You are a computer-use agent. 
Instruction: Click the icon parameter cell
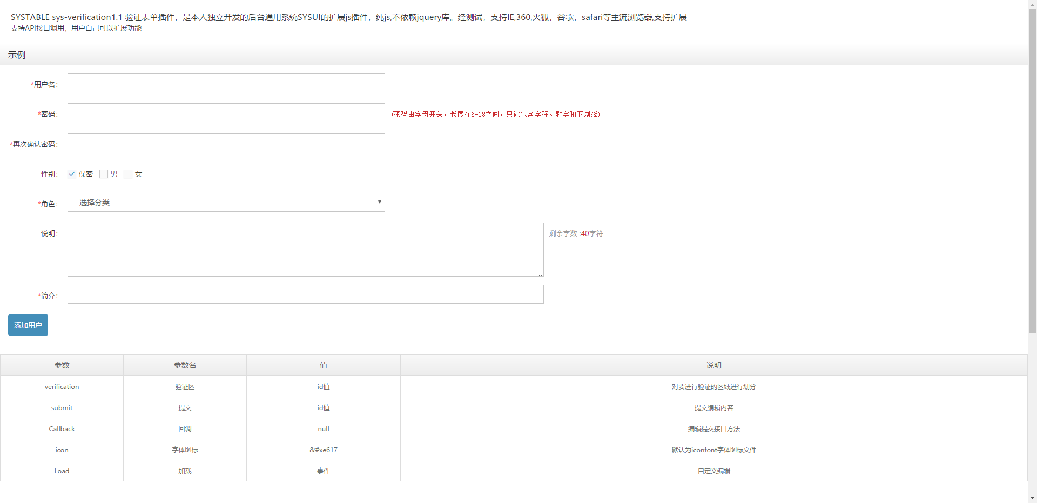(x=62, y=450)
